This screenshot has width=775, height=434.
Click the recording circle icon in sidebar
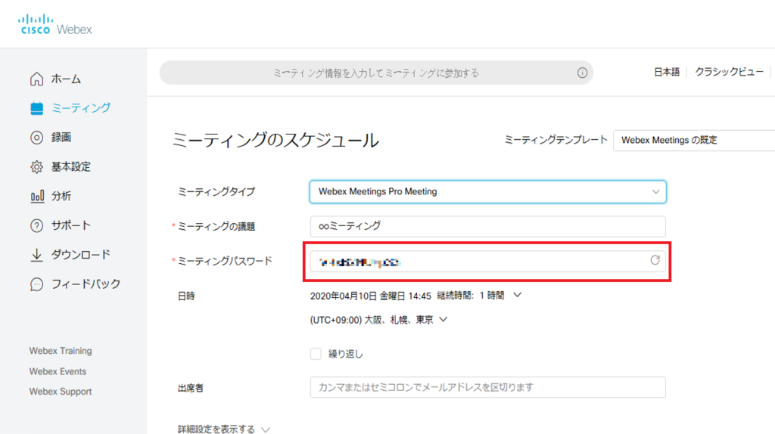(x=36, y=138)
